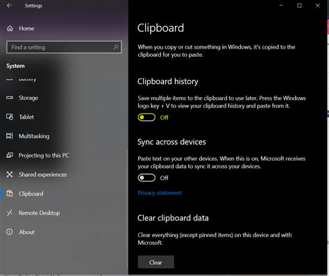Click the Home house icon
This screenshot has height=276, width=329.
pyautogui.click(x=10, y=28)
